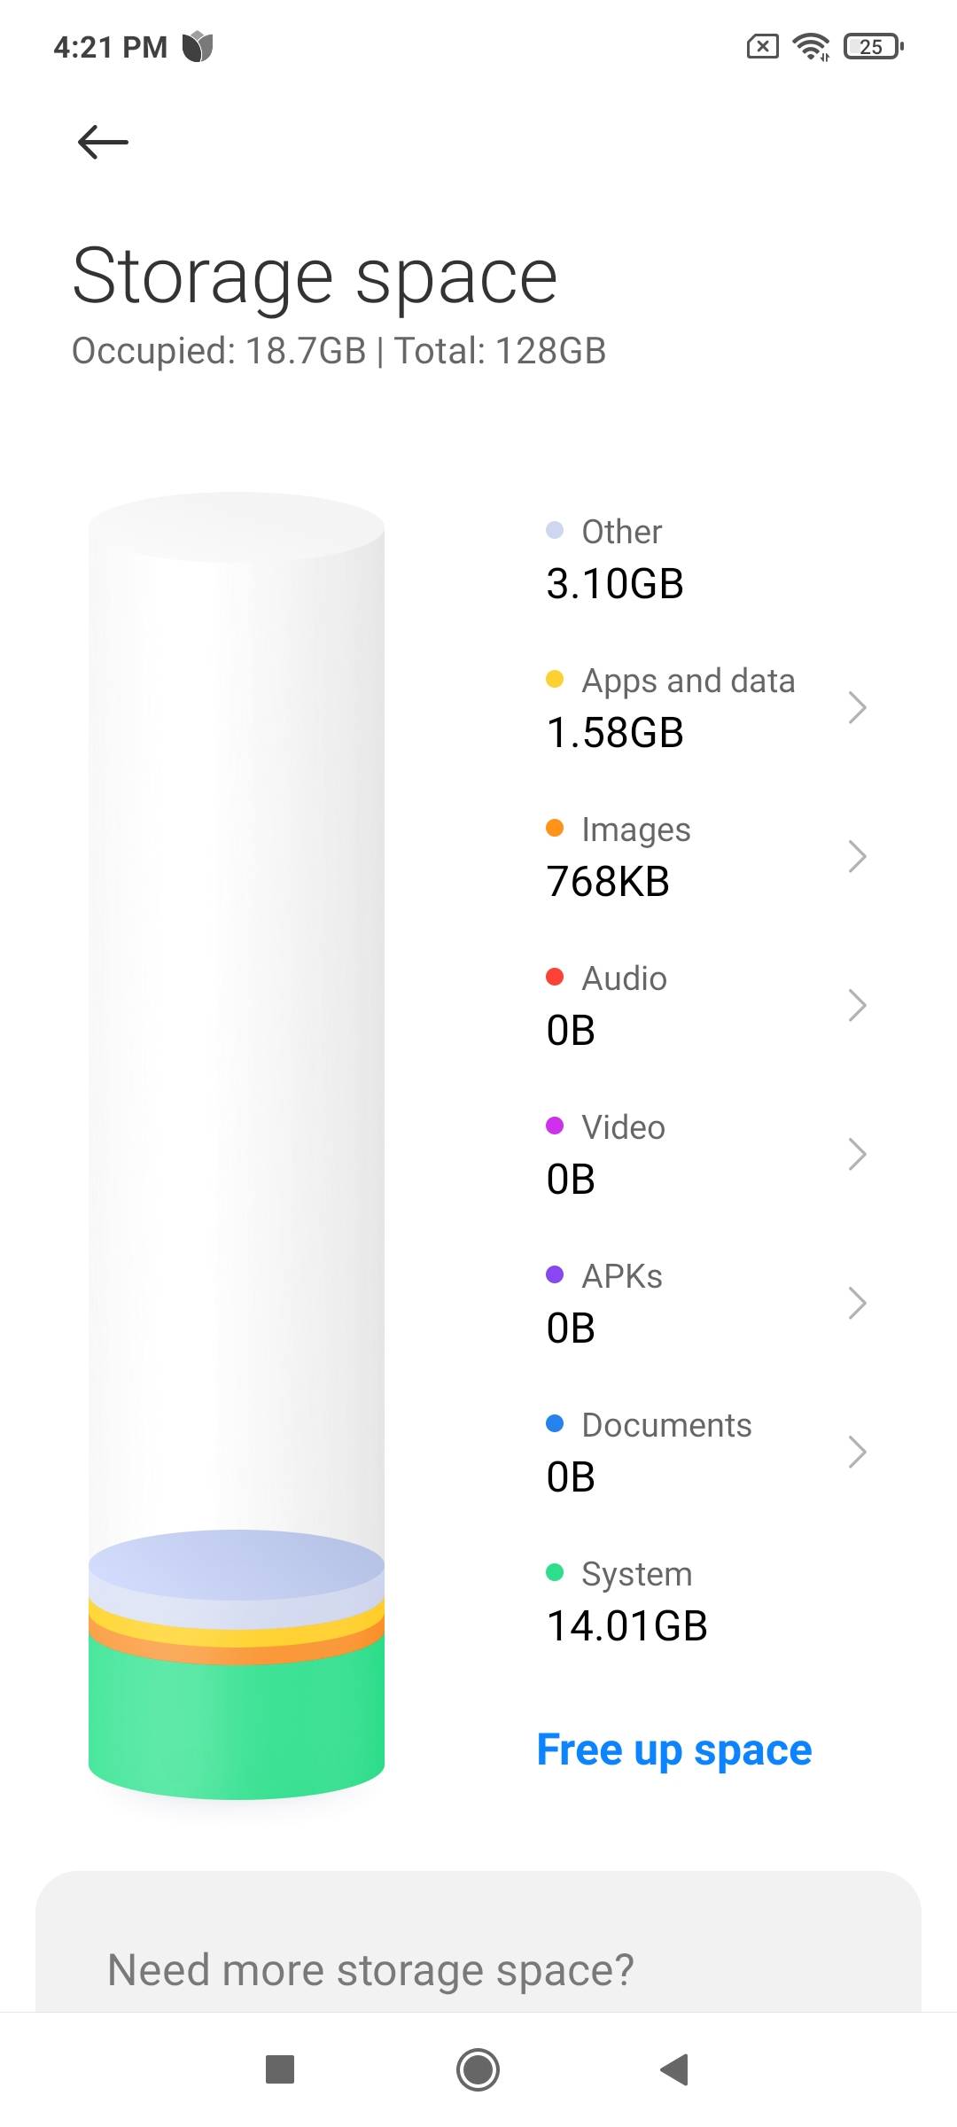957x2127 pixels.
Task: Tap green System segment of cylinder
Action: 237,1728
